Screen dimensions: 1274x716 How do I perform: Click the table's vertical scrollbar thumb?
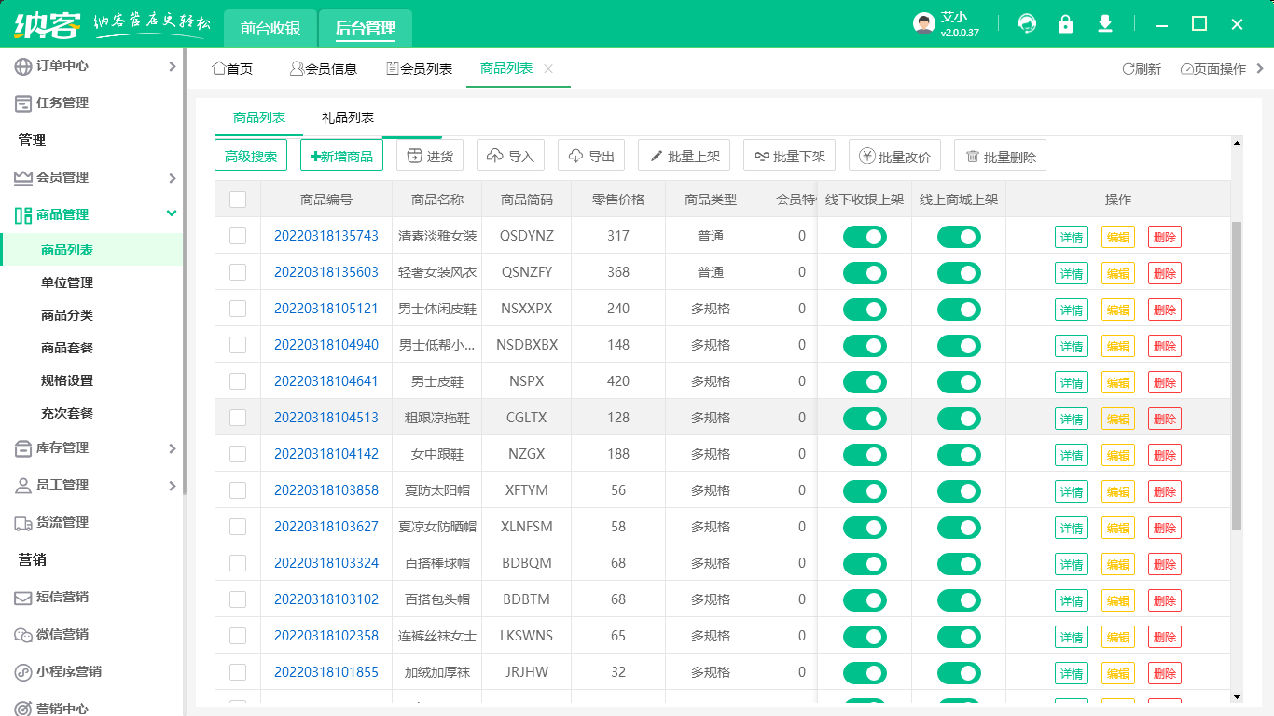click(1237, 375)
